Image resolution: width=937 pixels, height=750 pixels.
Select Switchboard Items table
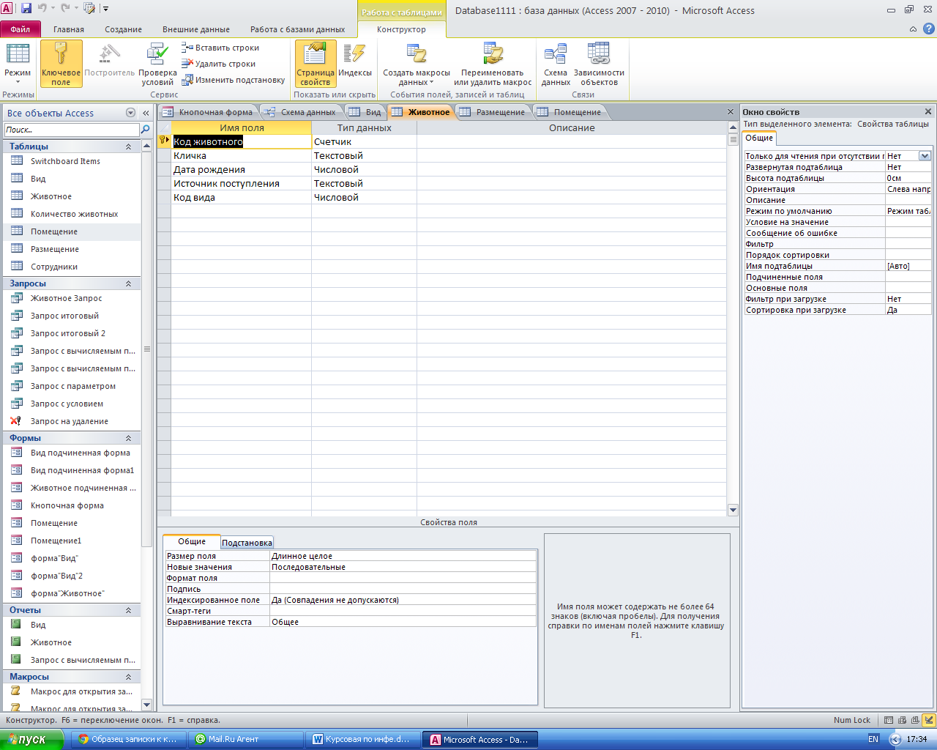coord(71,161)
